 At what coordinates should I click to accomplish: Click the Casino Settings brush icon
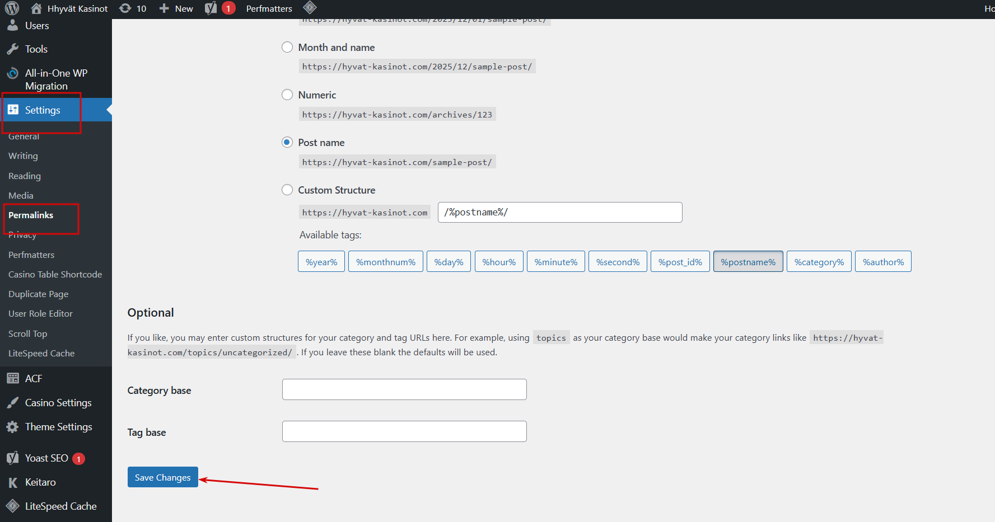click(12, 403)
